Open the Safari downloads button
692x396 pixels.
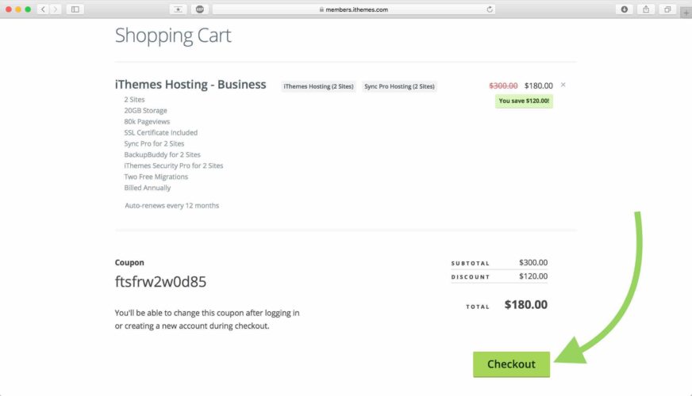pyautogui.click(x=624, y=10)
